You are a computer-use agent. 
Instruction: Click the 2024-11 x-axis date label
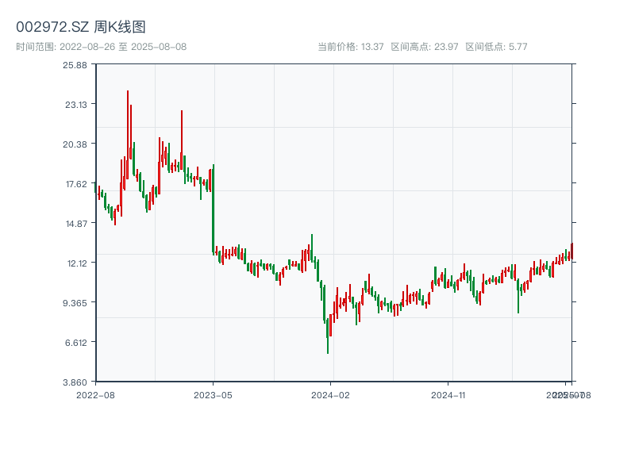tap(449, 394)
